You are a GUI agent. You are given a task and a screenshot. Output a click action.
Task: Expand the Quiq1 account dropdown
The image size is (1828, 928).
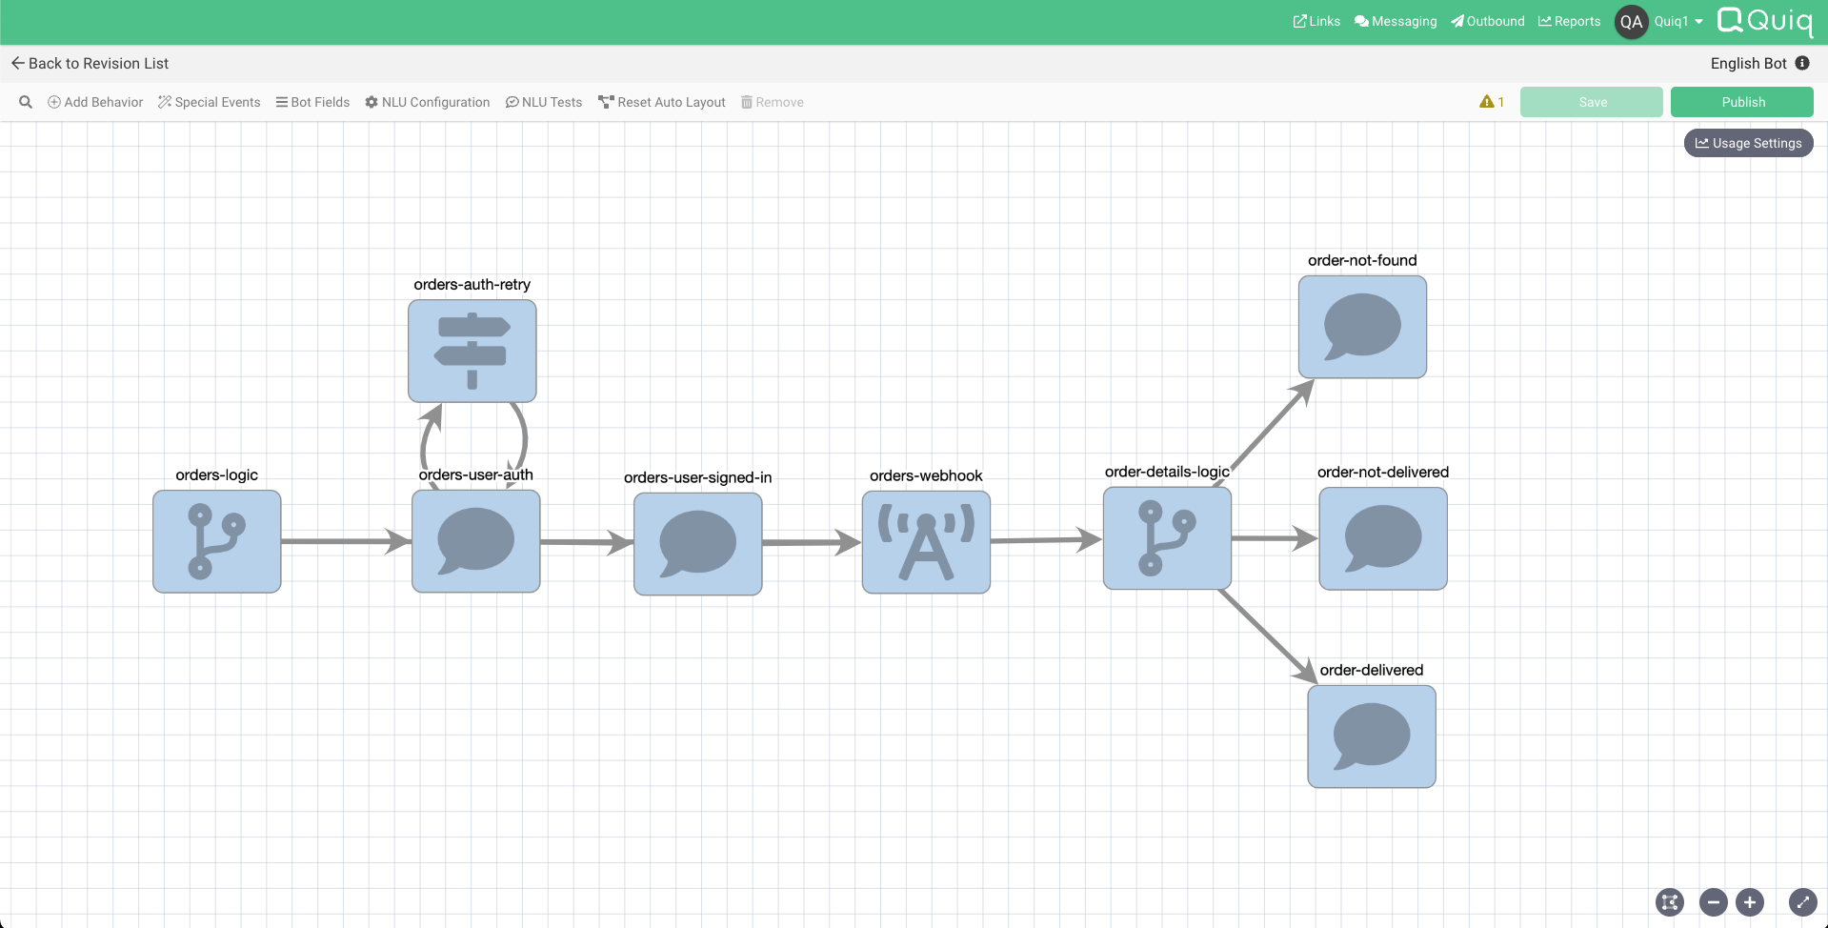[1678, 21]
